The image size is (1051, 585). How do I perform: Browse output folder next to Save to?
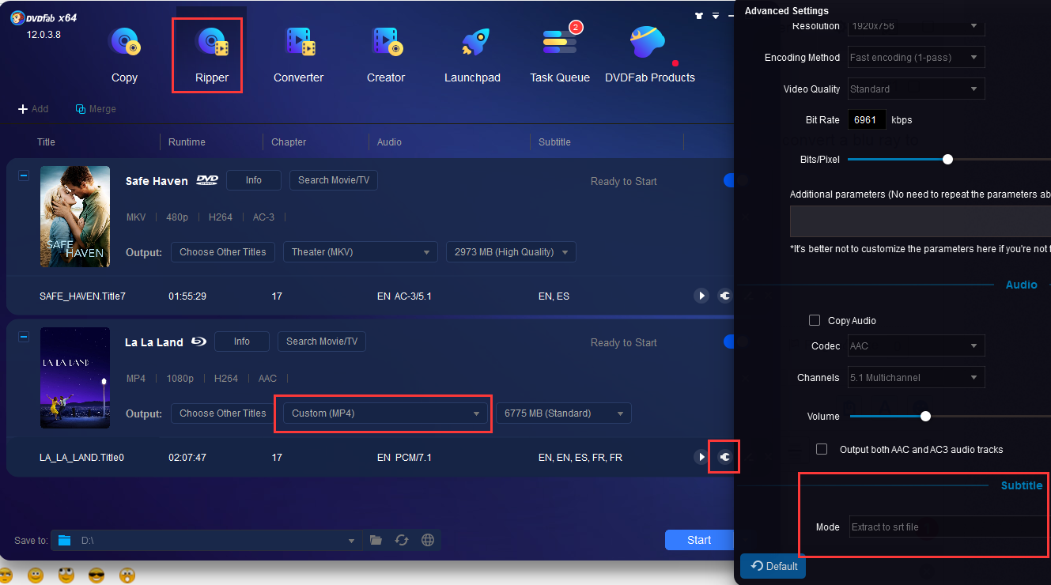376,540
